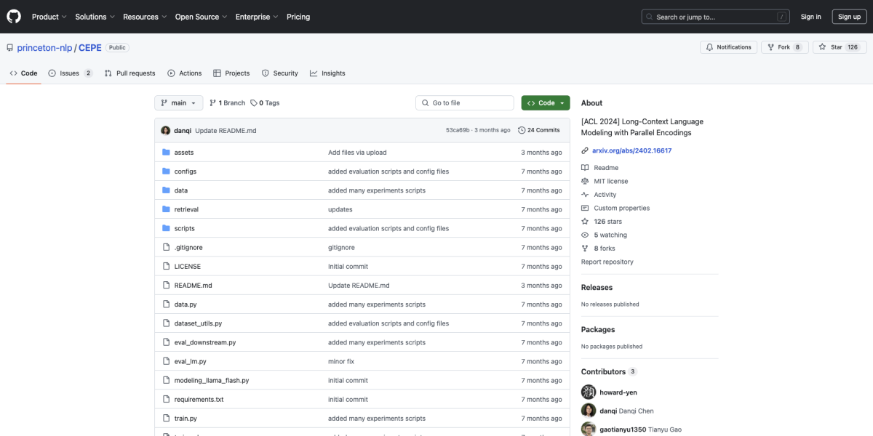Expand the Product menu
Viewport: 873px width, 436px height.
(49, 17)
